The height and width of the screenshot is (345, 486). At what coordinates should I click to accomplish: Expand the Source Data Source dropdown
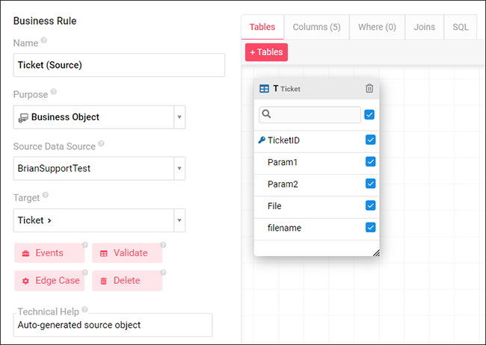click(179, 169)
